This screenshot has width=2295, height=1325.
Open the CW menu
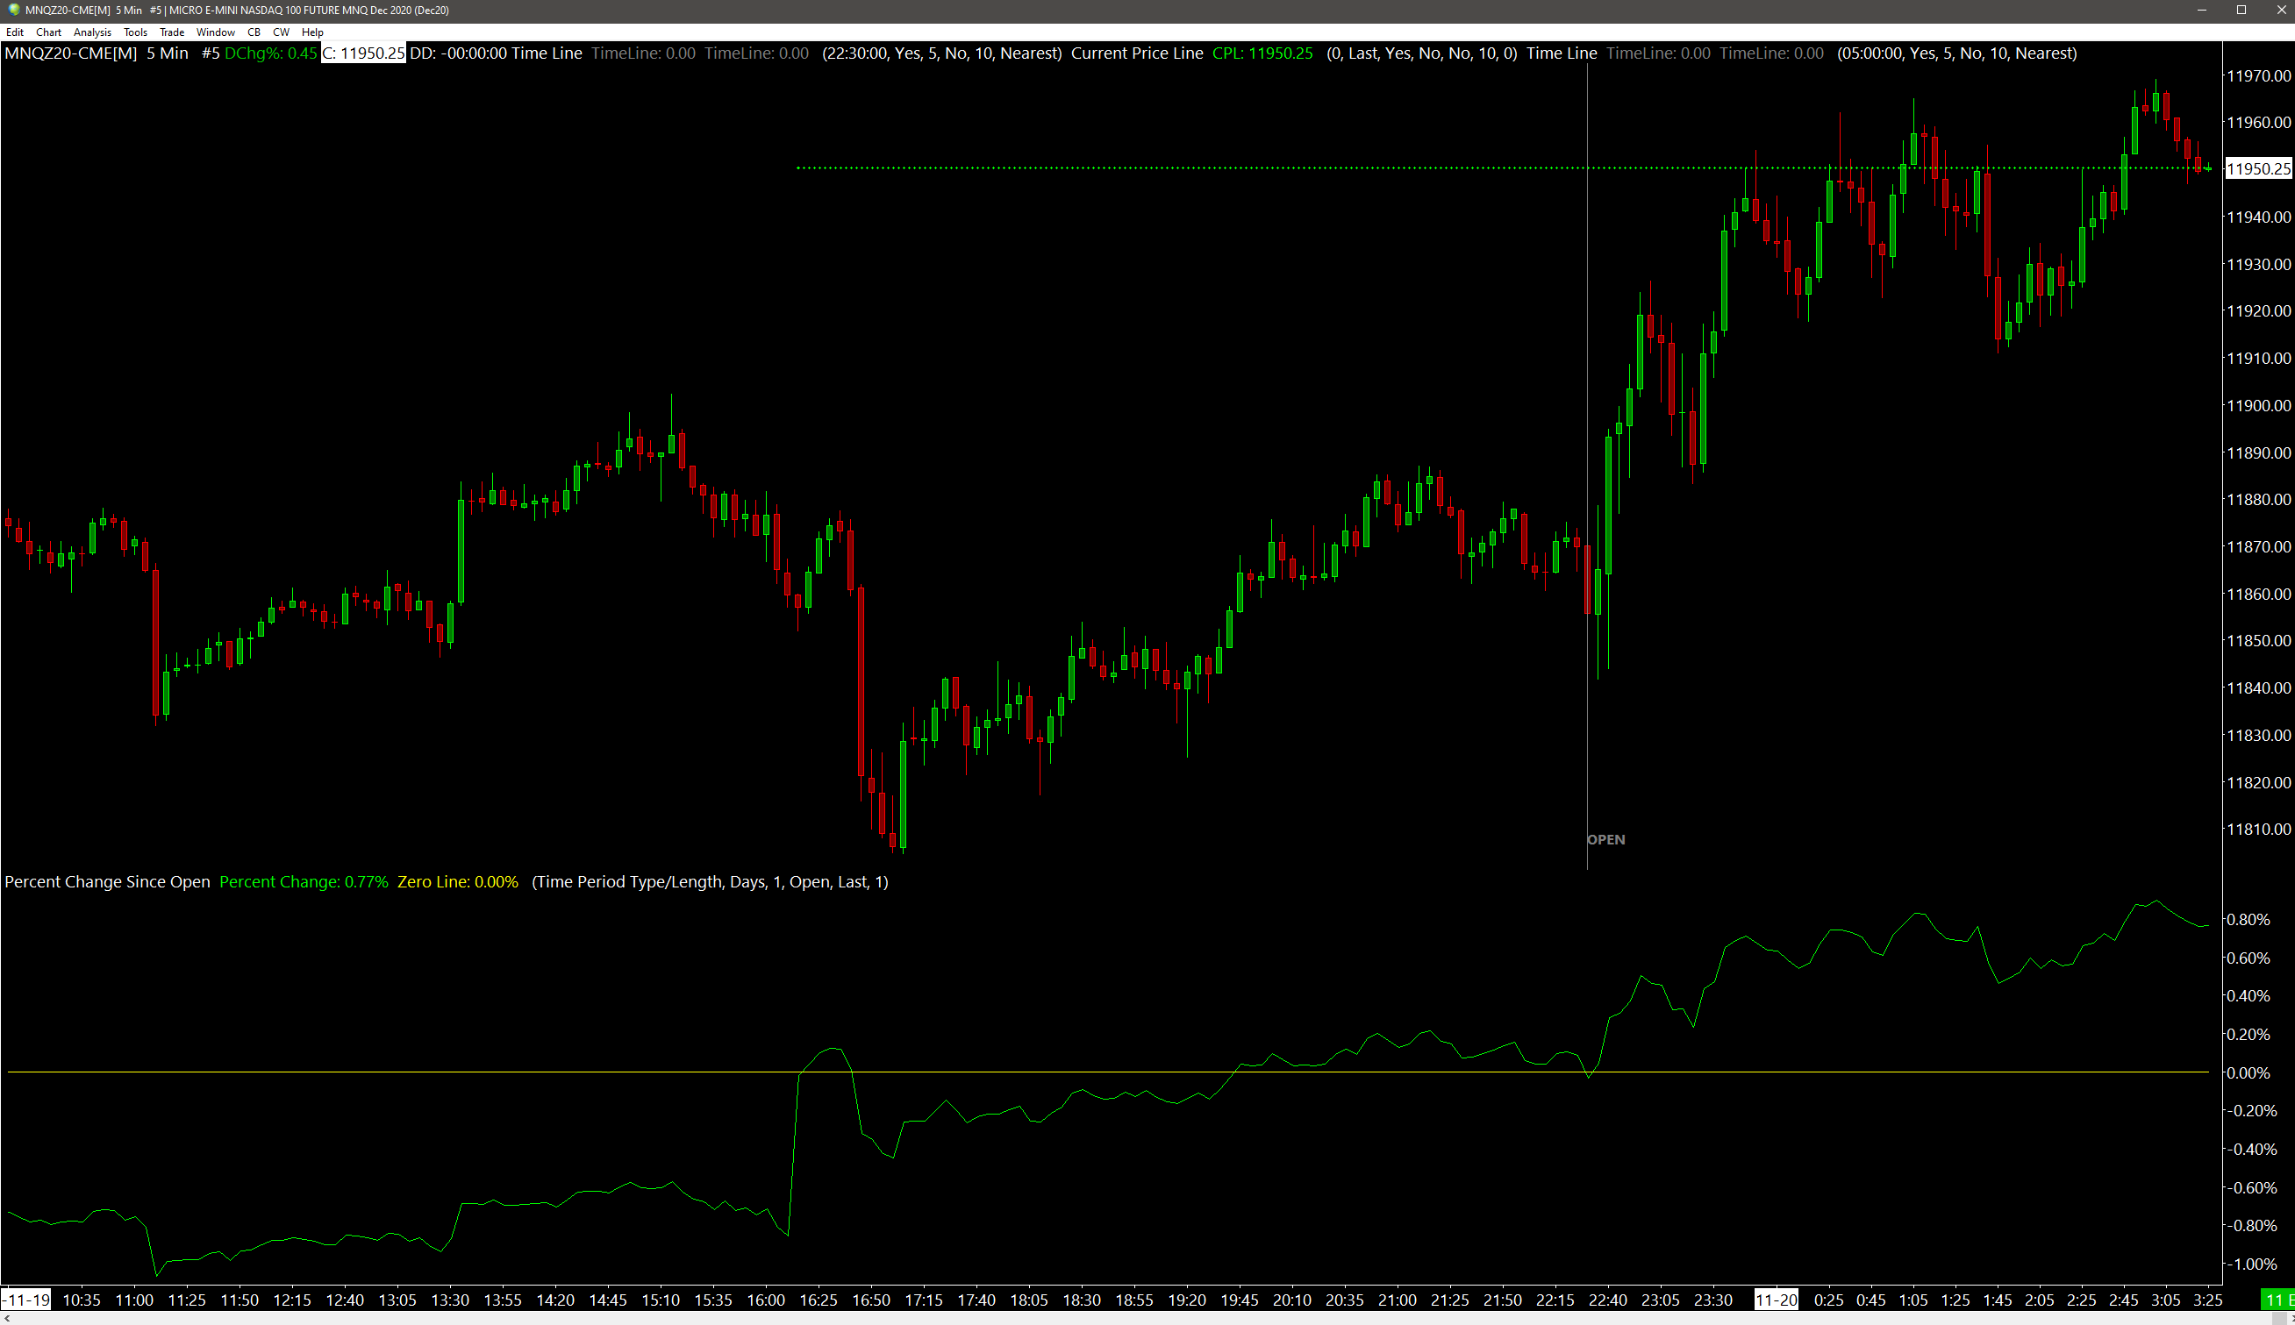[x=281, y=32]
